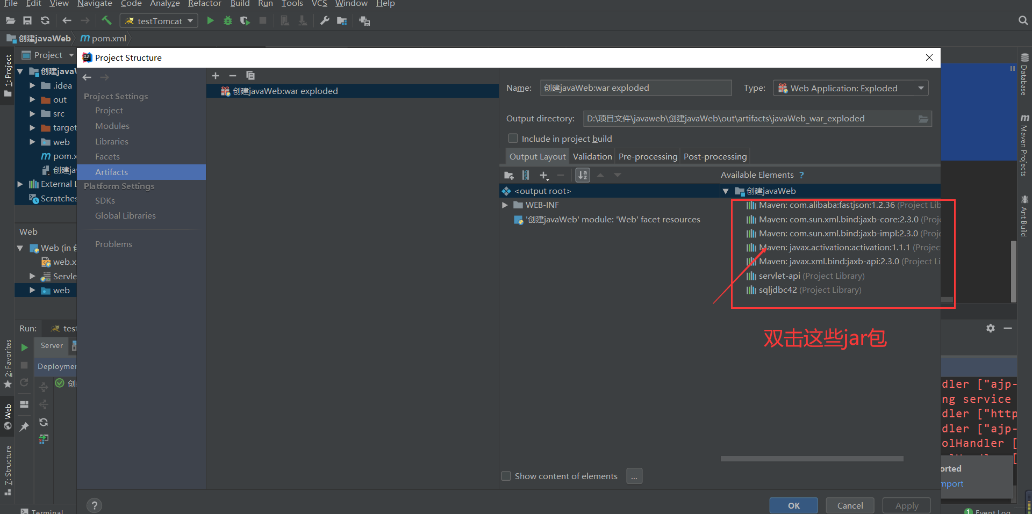1032x514 pixels.
Task: Click the Run panel rerun green arrow
Action: click(24, 348)
